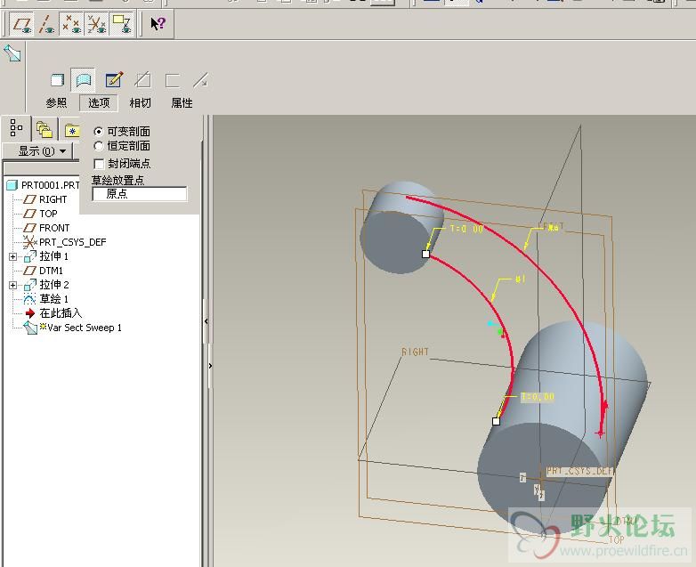Viewport: 696px width, 567px height.
Task: Click the PRT_CSYS_DEF label in viewport
Action: click(x=579, y=471)
